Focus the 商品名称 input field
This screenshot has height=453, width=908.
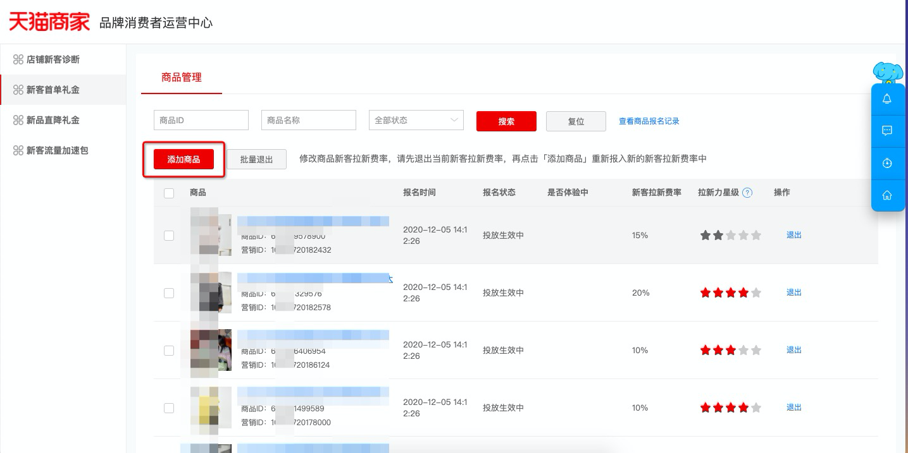(x=309, y=120)
